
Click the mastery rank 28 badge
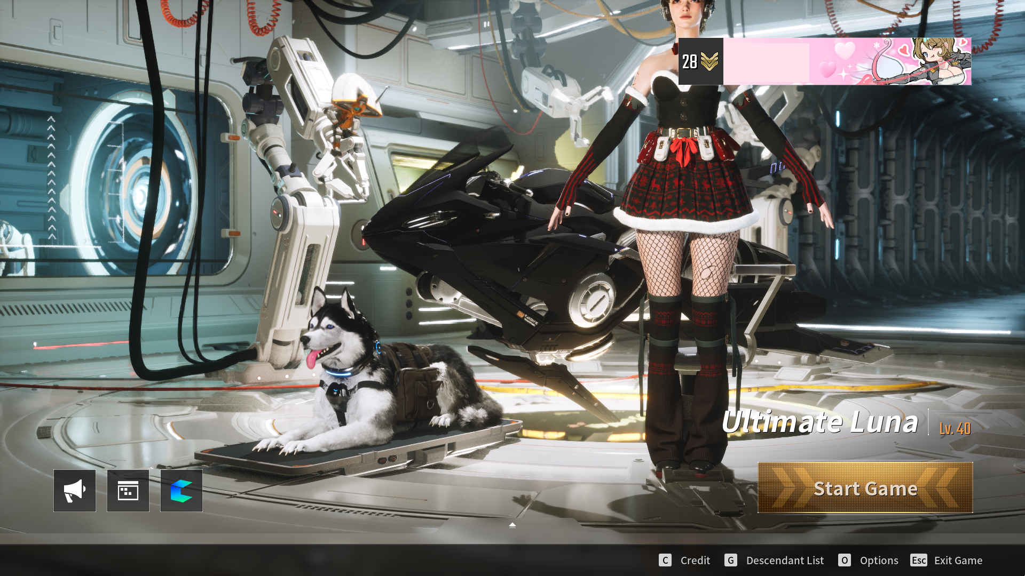coord(700,61)
